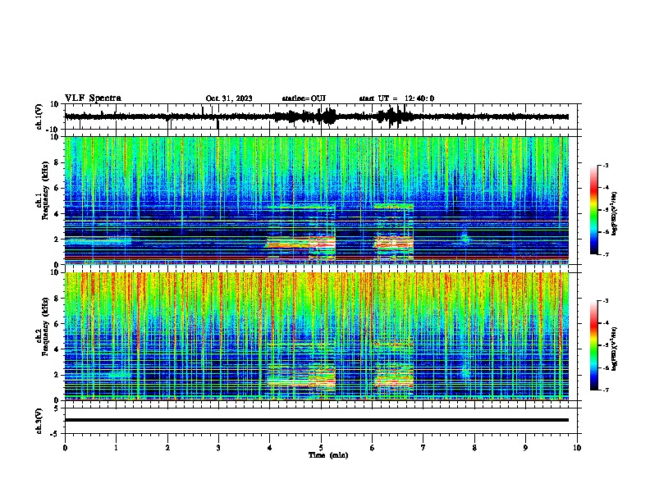Screen dimensions: 650x502
Task: Click the ch.1 color bar's log(PSD) label
Action: coord(614,213)
